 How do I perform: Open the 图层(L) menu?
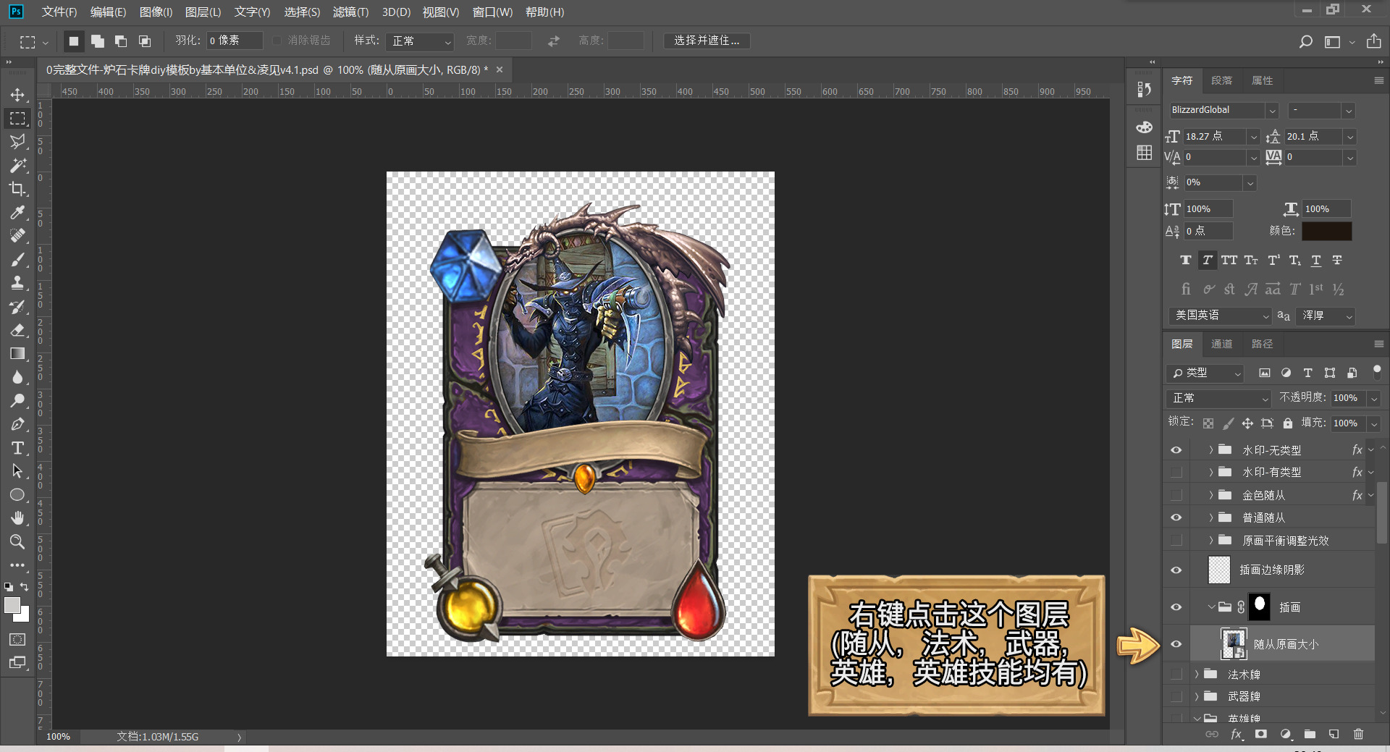[203, 12]
